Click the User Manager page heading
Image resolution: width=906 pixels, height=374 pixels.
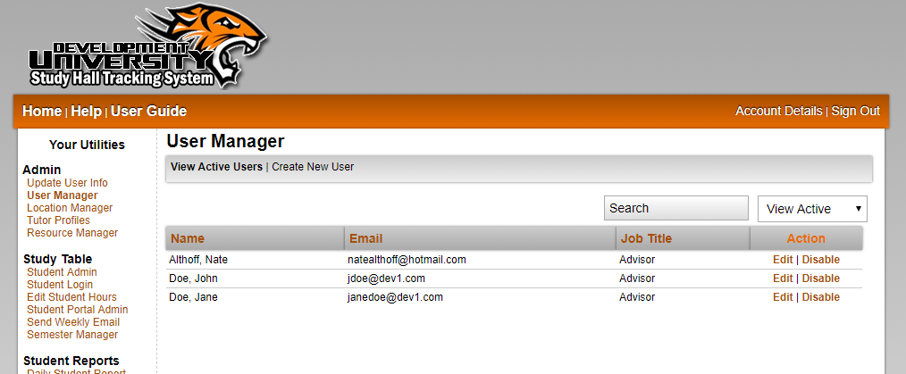(x=225, y=141)
